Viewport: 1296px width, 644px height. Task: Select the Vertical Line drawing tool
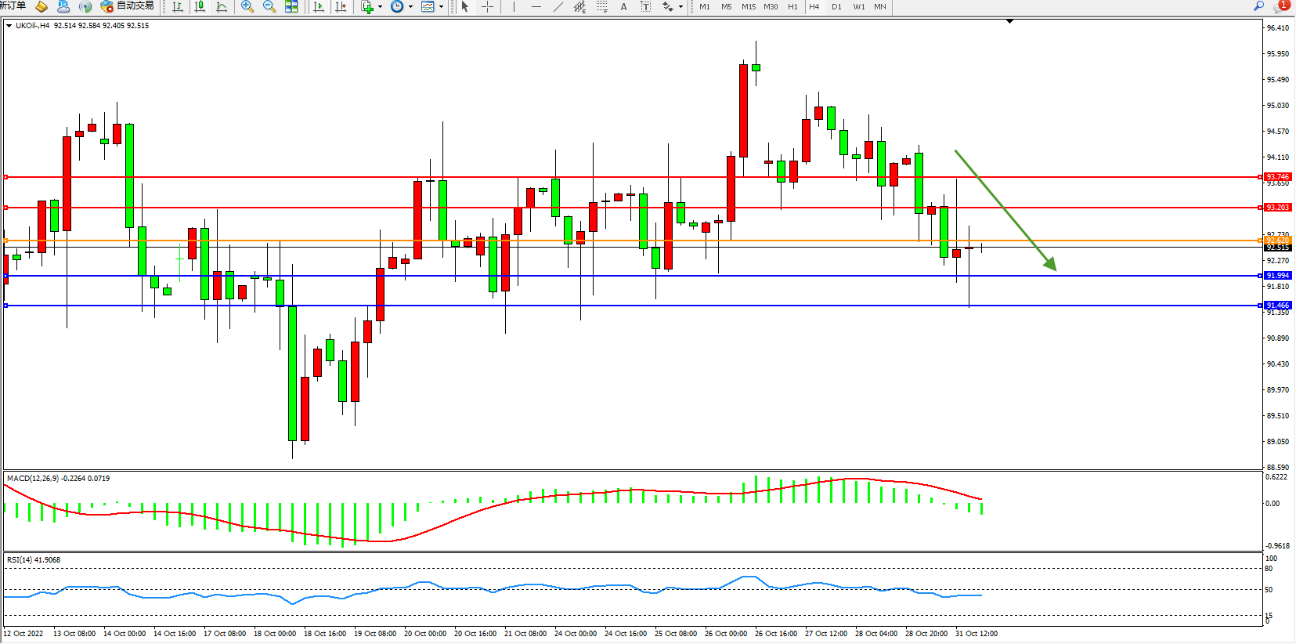(x=514, y=6)
